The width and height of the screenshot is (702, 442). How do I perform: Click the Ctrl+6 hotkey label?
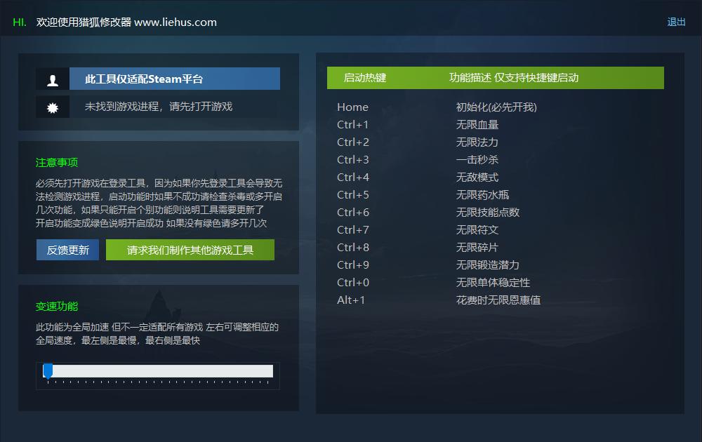pos(353,212)
